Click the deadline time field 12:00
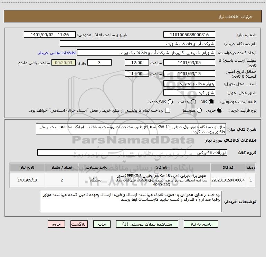The height and width of the screenshot is (257, 266). [x=137, y=62]
